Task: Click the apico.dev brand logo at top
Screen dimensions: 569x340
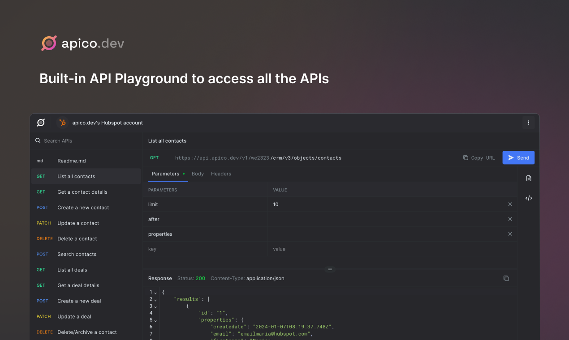Action: click(83, 43)
